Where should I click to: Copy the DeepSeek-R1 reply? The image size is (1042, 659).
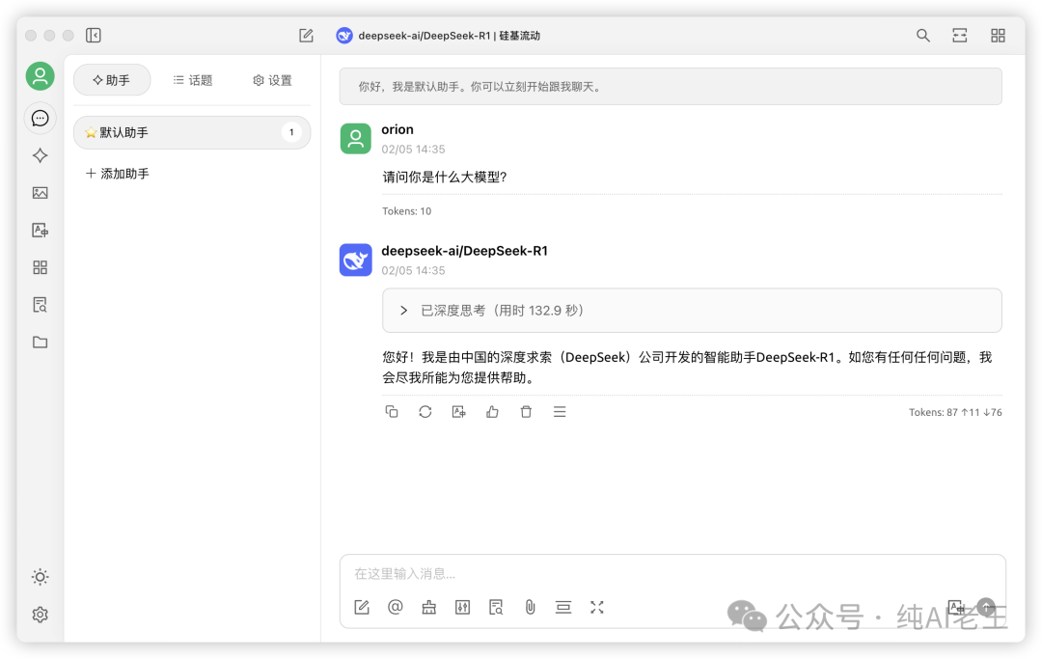[392, 412]
